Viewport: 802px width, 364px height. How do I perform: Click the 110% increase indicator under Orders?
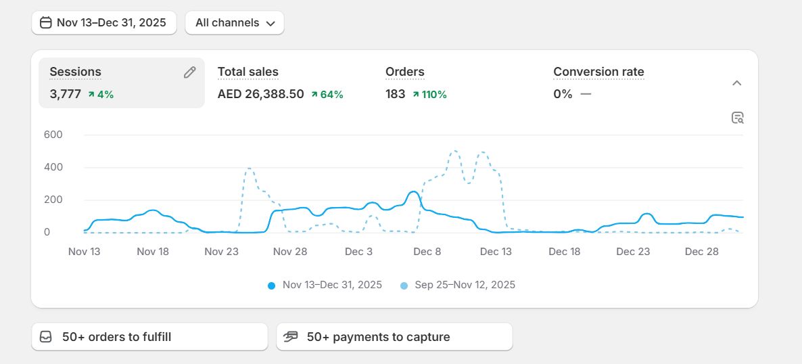click(x=429, y=95)
